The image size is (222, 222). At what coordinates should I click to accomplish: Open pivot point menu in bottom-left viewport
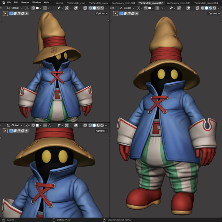27,125
